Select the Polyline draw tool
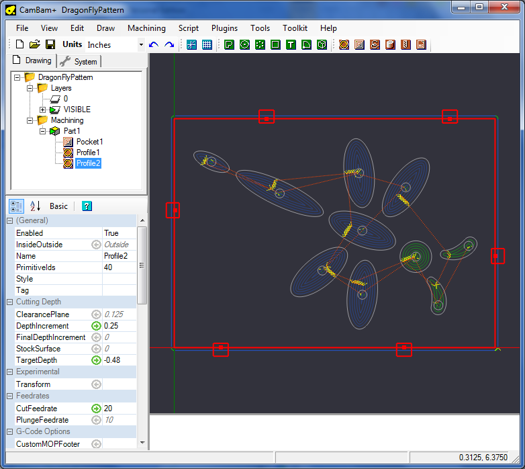This screenshot has width=525, height=469. click(x=229, y=44)
